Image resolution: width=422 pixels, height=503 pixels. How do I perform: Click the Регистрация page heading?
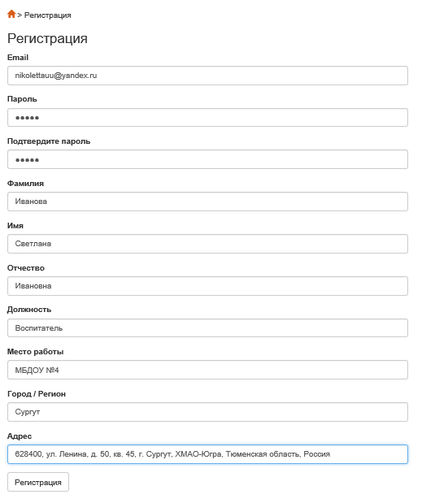[47, 38]
